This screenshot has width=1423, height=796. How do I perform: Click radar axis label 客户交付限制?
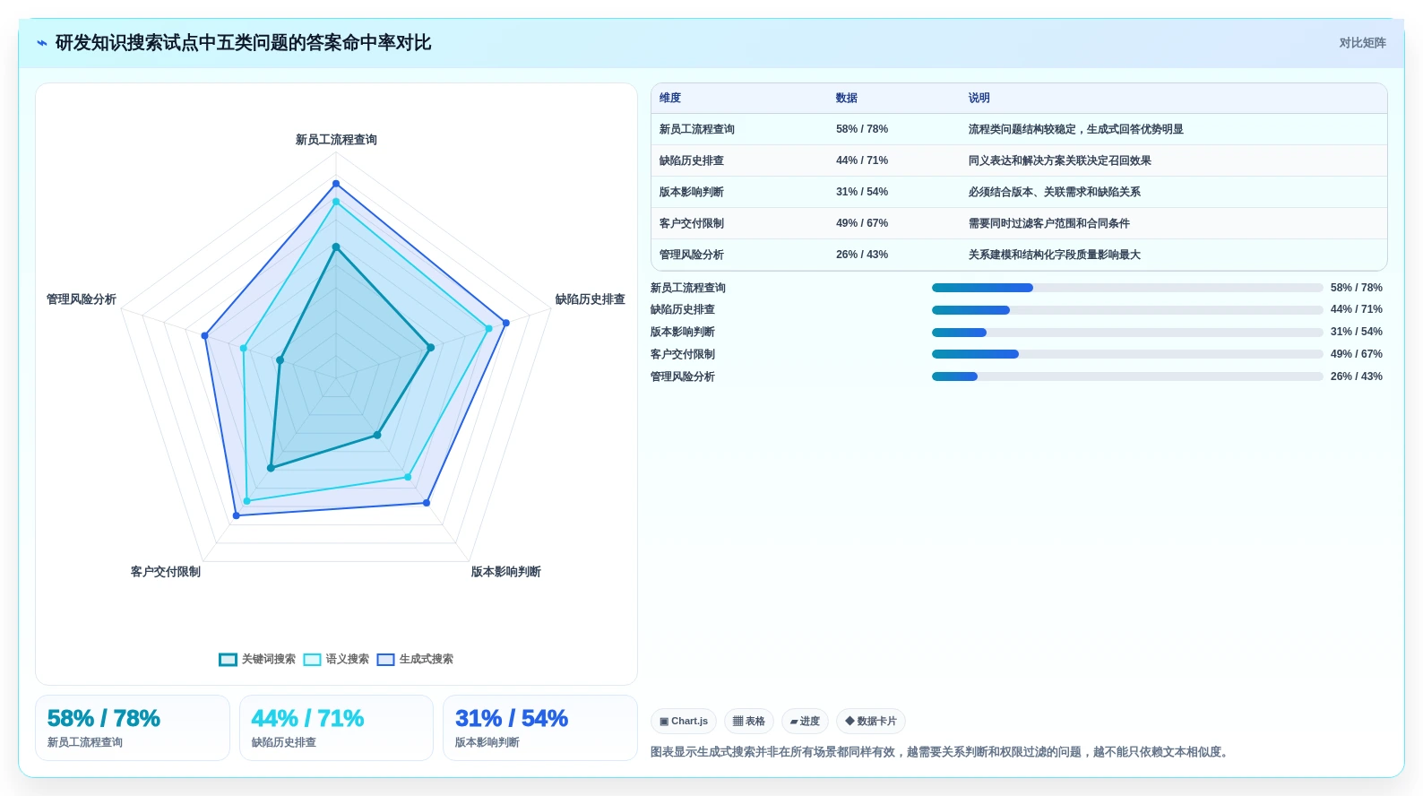tap(166, 572)
